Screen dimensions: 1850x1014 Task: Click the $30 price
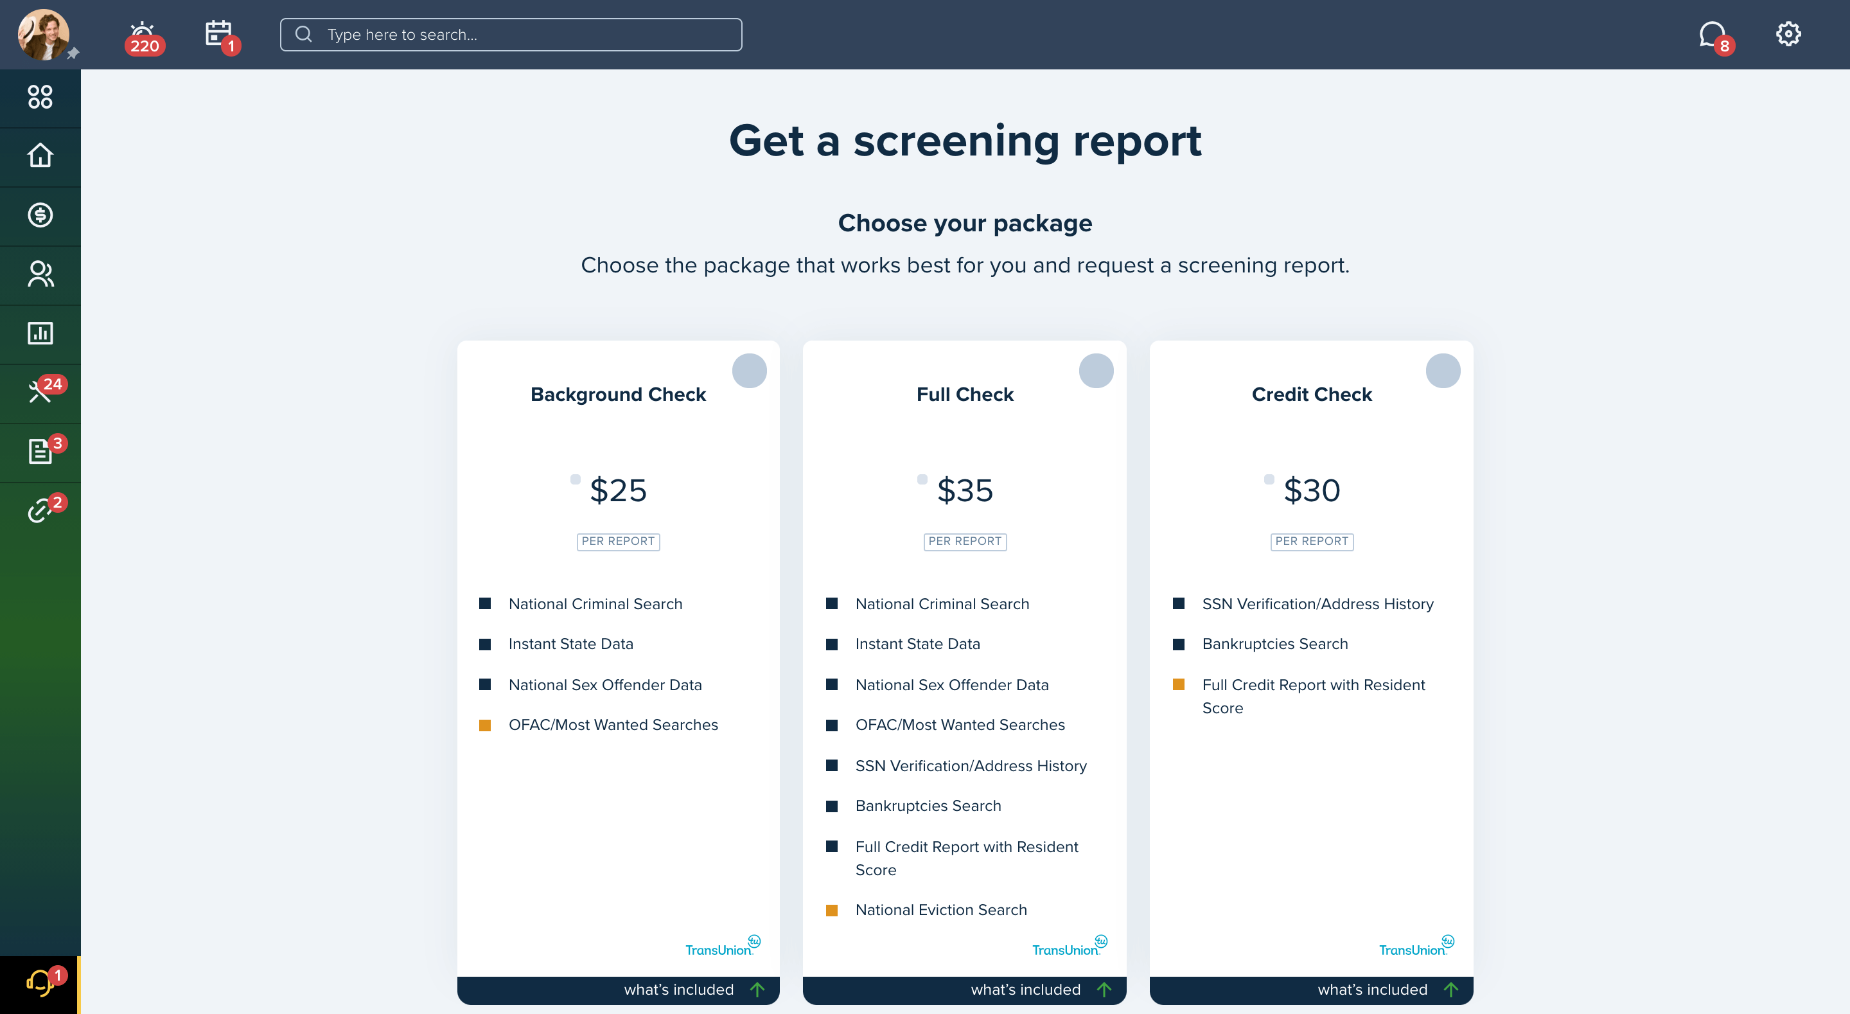point(1312,490)
